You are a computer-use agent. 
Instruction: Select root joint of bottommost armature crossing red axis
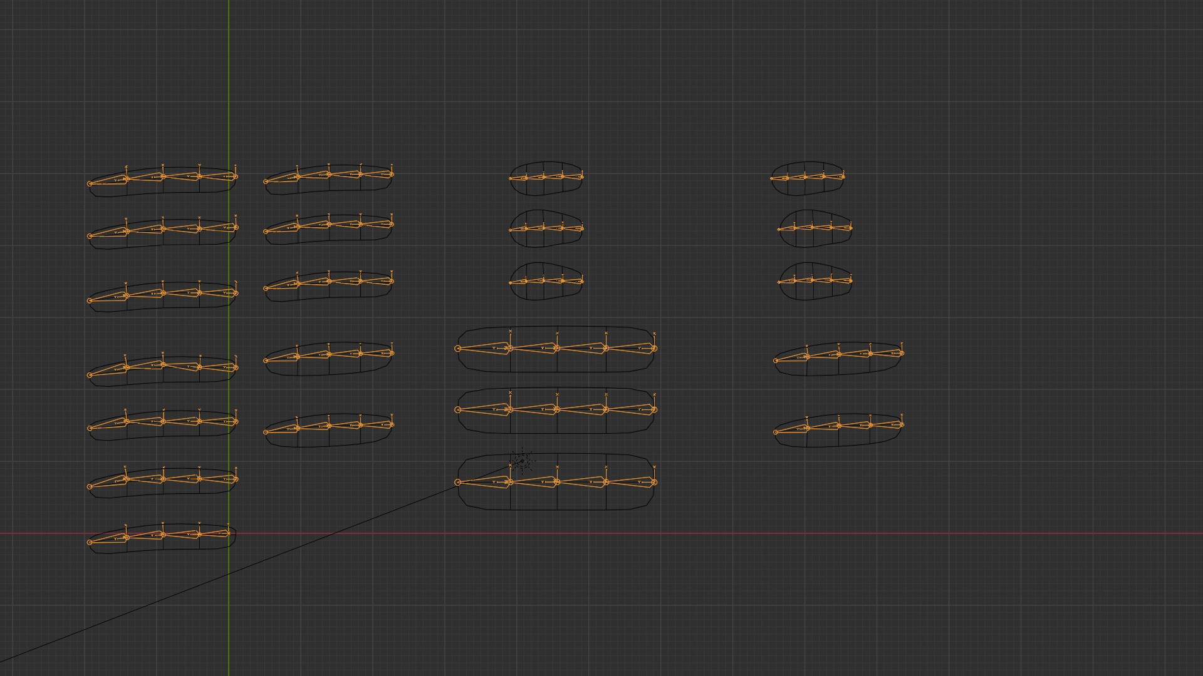point(90,542)
